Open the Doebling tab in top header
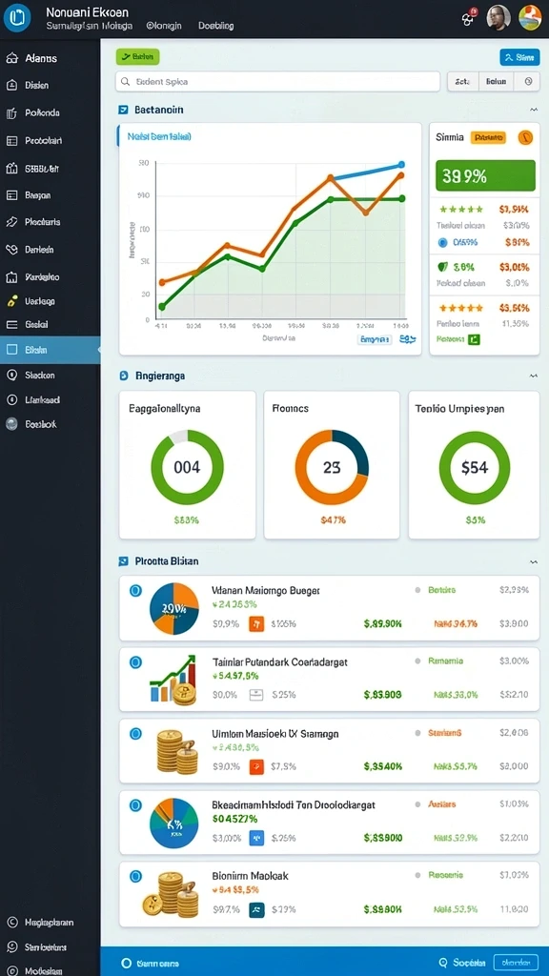This screenshot has height=976, width=549. click(x=216, y=26)
